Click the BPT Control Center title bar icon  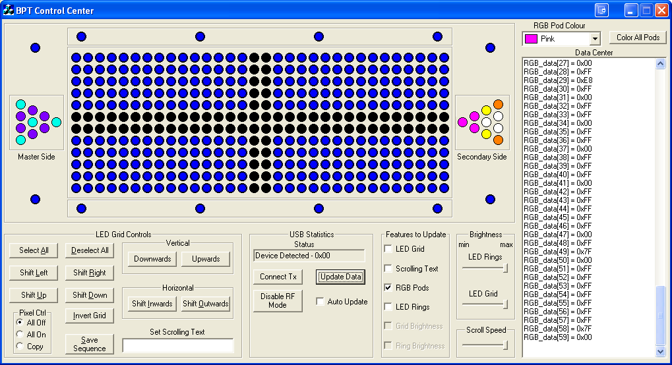9,11
